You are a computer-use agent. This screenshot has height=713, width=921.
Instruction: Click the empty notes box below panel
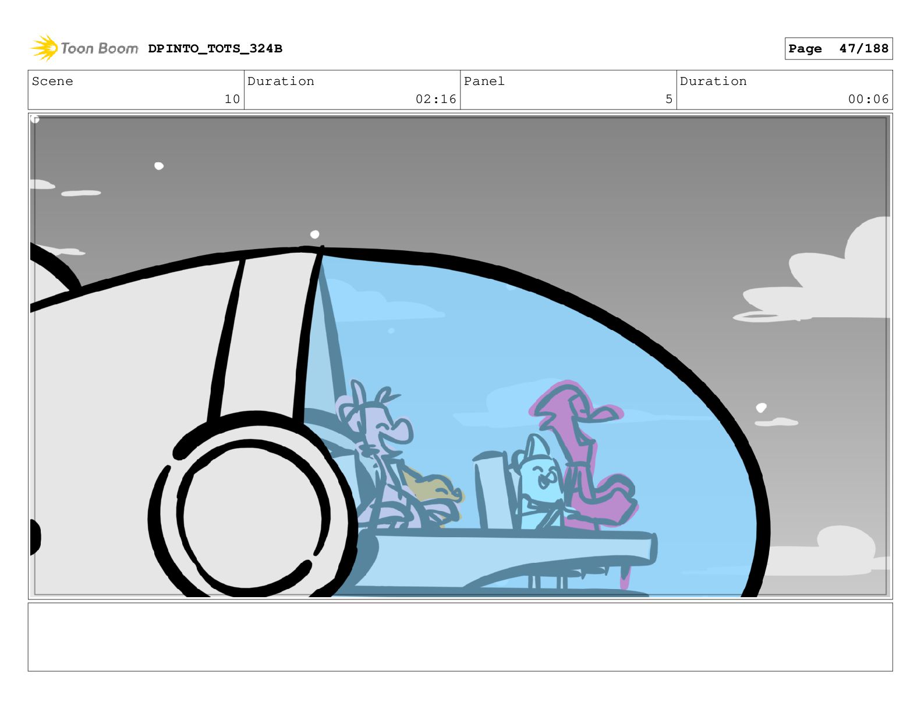(x=460, y=637)
